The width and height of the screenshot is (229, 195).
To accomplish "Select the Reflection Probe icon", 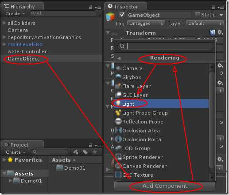I will 118,121.
